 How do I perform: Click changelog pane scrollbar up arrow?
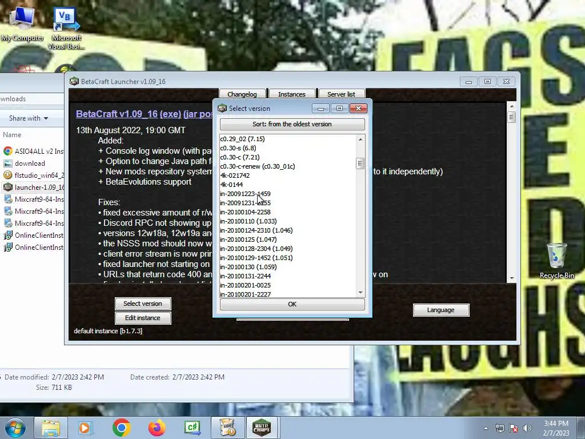click(x=512, y=106)
